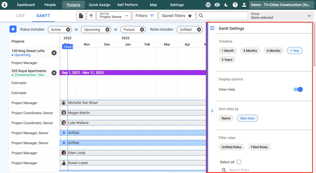Screen dimensions: 316x173
Task: Click Megan Martin's avatar
Action: 64,113
